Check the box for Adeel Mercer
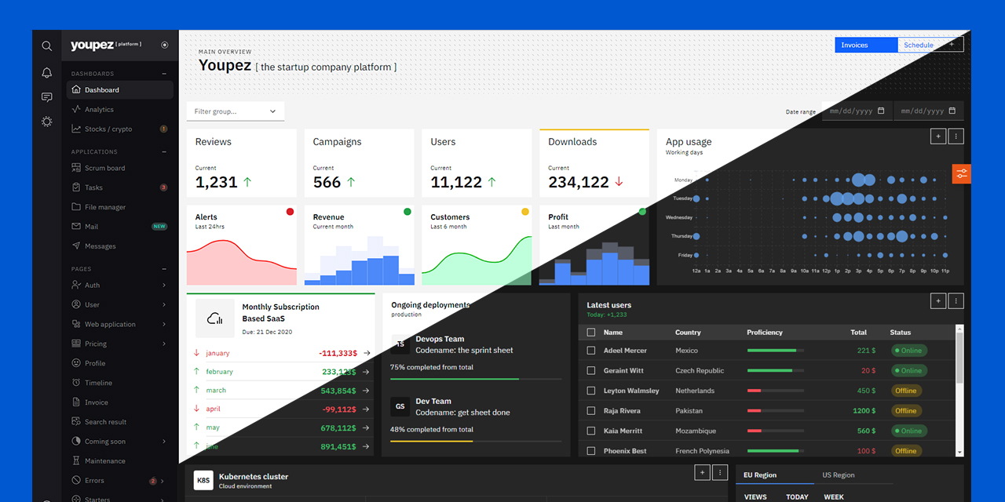The image size is (1005, 502). 591,351
